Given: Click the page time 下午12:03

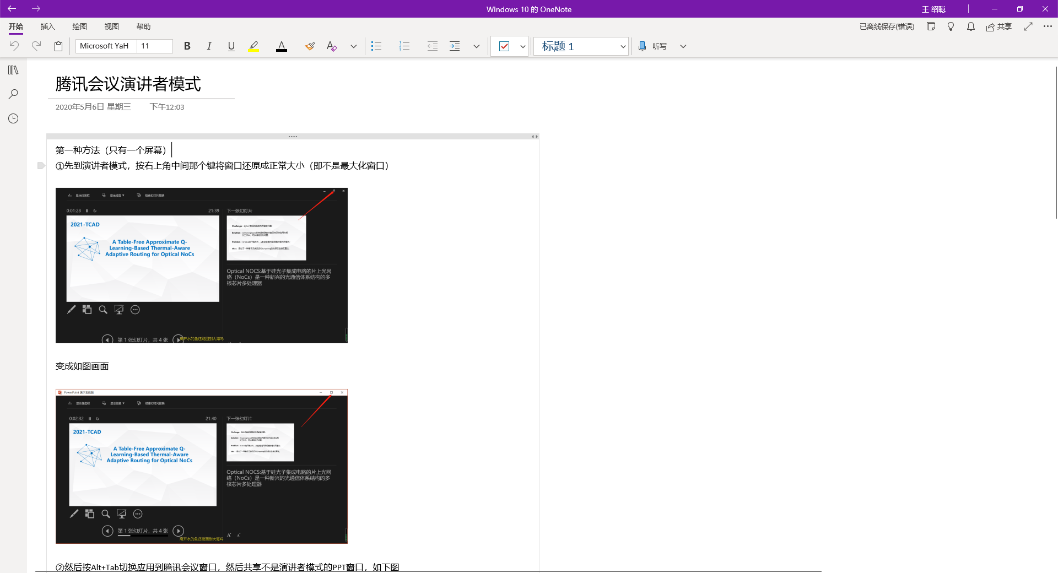Looking at the screenshot, I should coord(167,107).
